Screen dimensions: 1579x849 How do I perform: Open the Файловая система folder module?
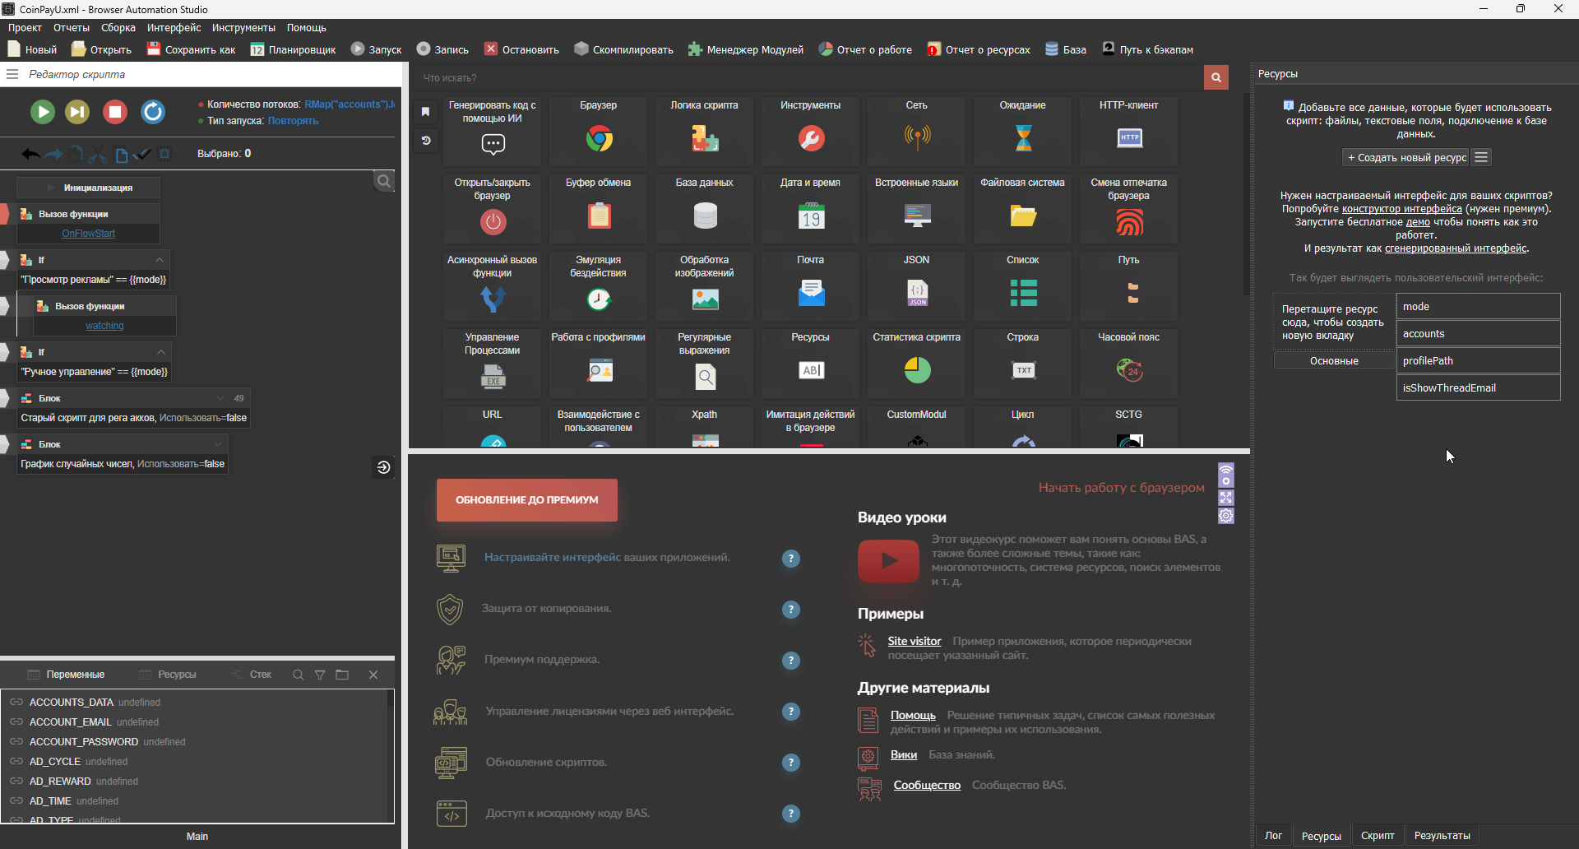tap(1022, 216)
